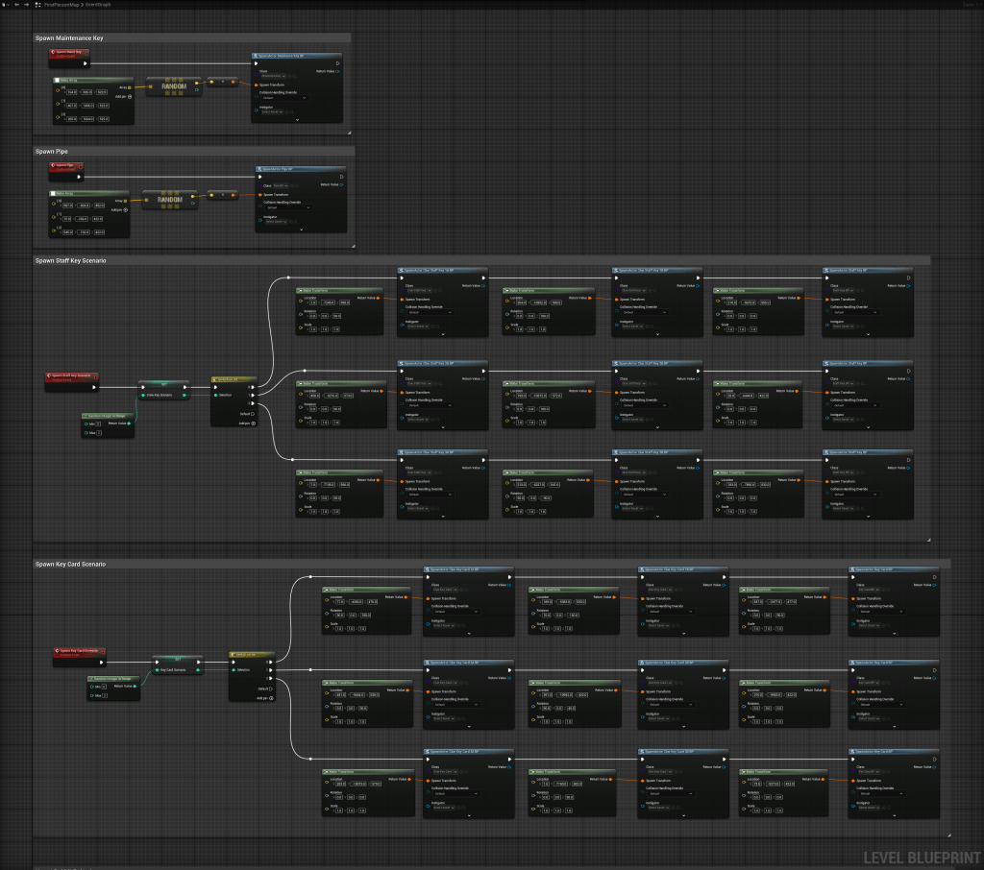Click EventGraph in the breadcrumb
The width and height of the screenshot is (984, 870).
[99, 5]
